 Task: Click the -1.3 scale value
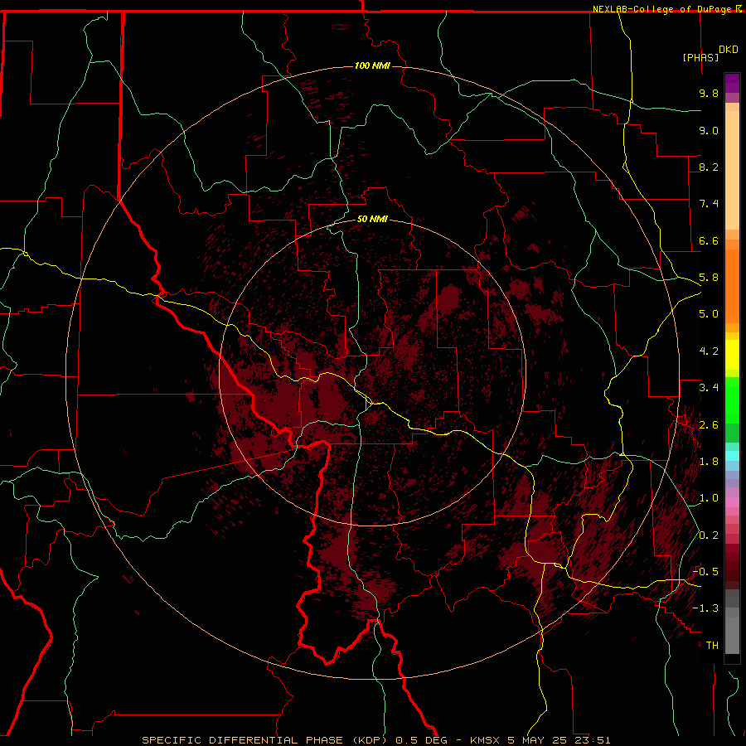(705, 608)
